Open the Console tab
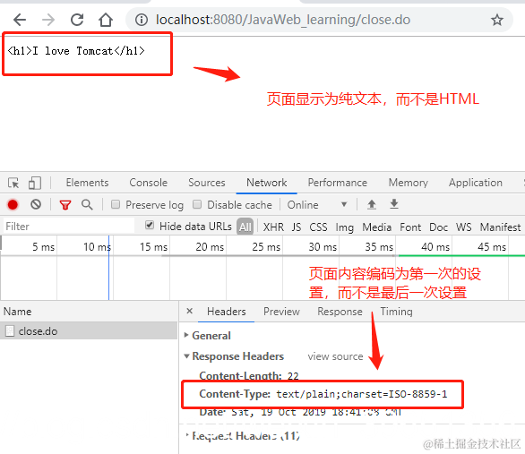 click(x=149, y=183)
